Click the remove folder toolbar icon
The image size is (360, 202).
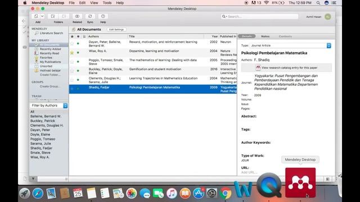click(x=64, y=16)
